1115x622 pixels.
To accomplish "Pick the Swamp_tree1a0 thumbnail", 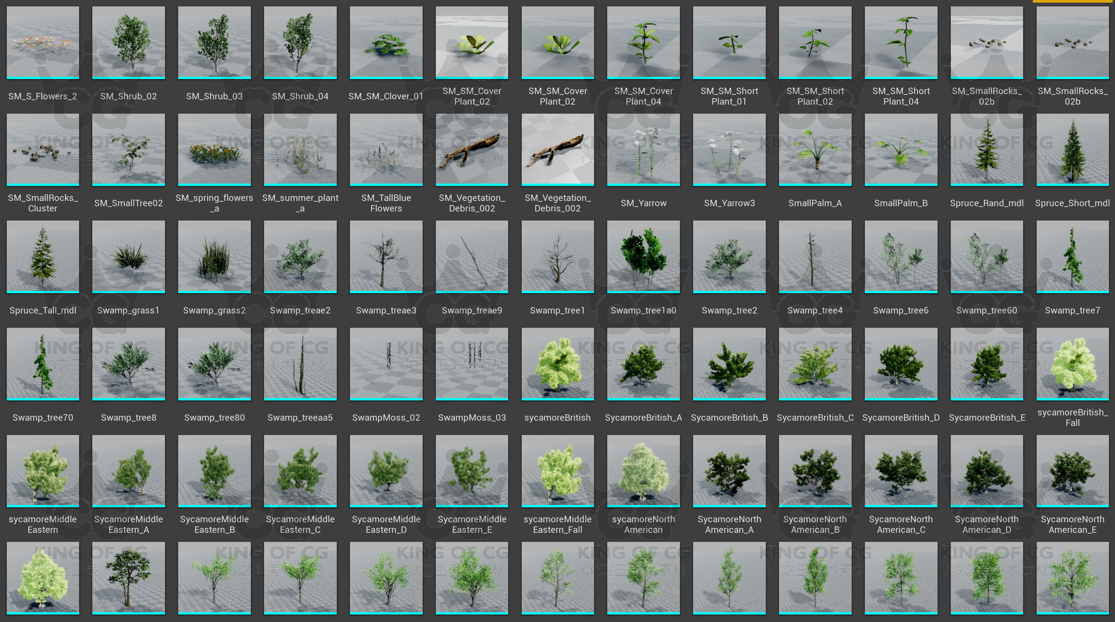I will [643, 257].
